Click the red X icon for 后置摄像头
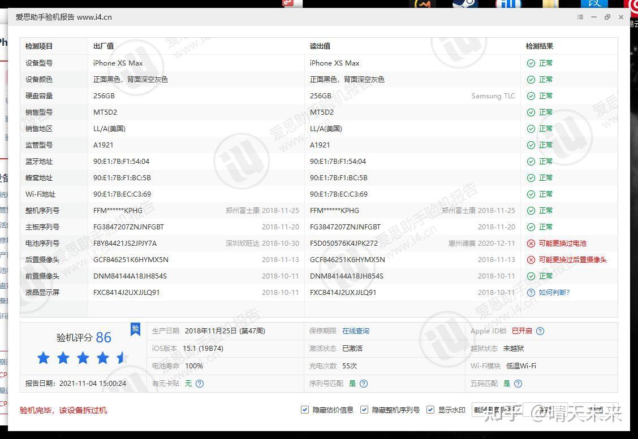638x439 pixels. pyautogui.click(x=531, y=260)
